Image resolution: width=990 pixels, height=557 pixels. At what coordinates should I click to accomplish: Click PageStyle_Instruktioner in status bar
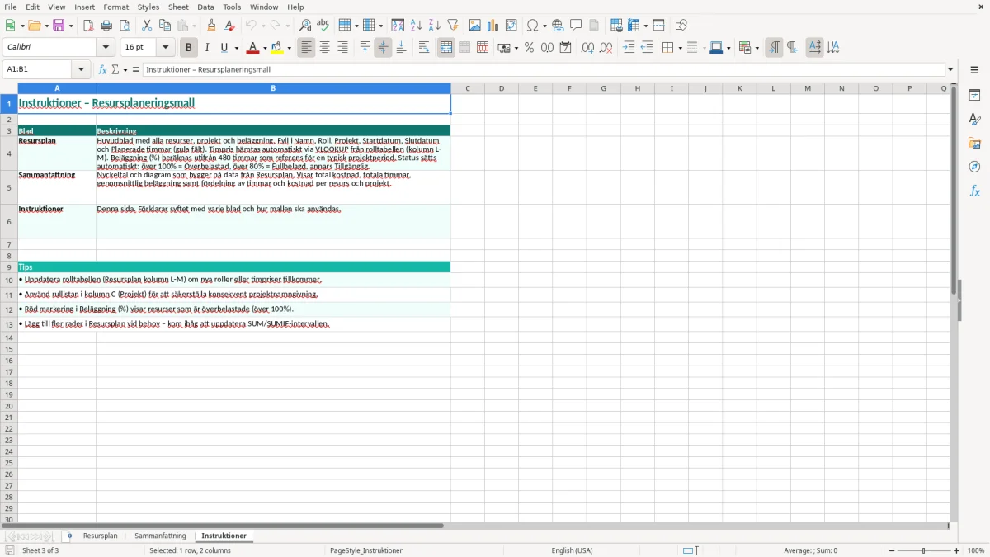click(366, 550)
